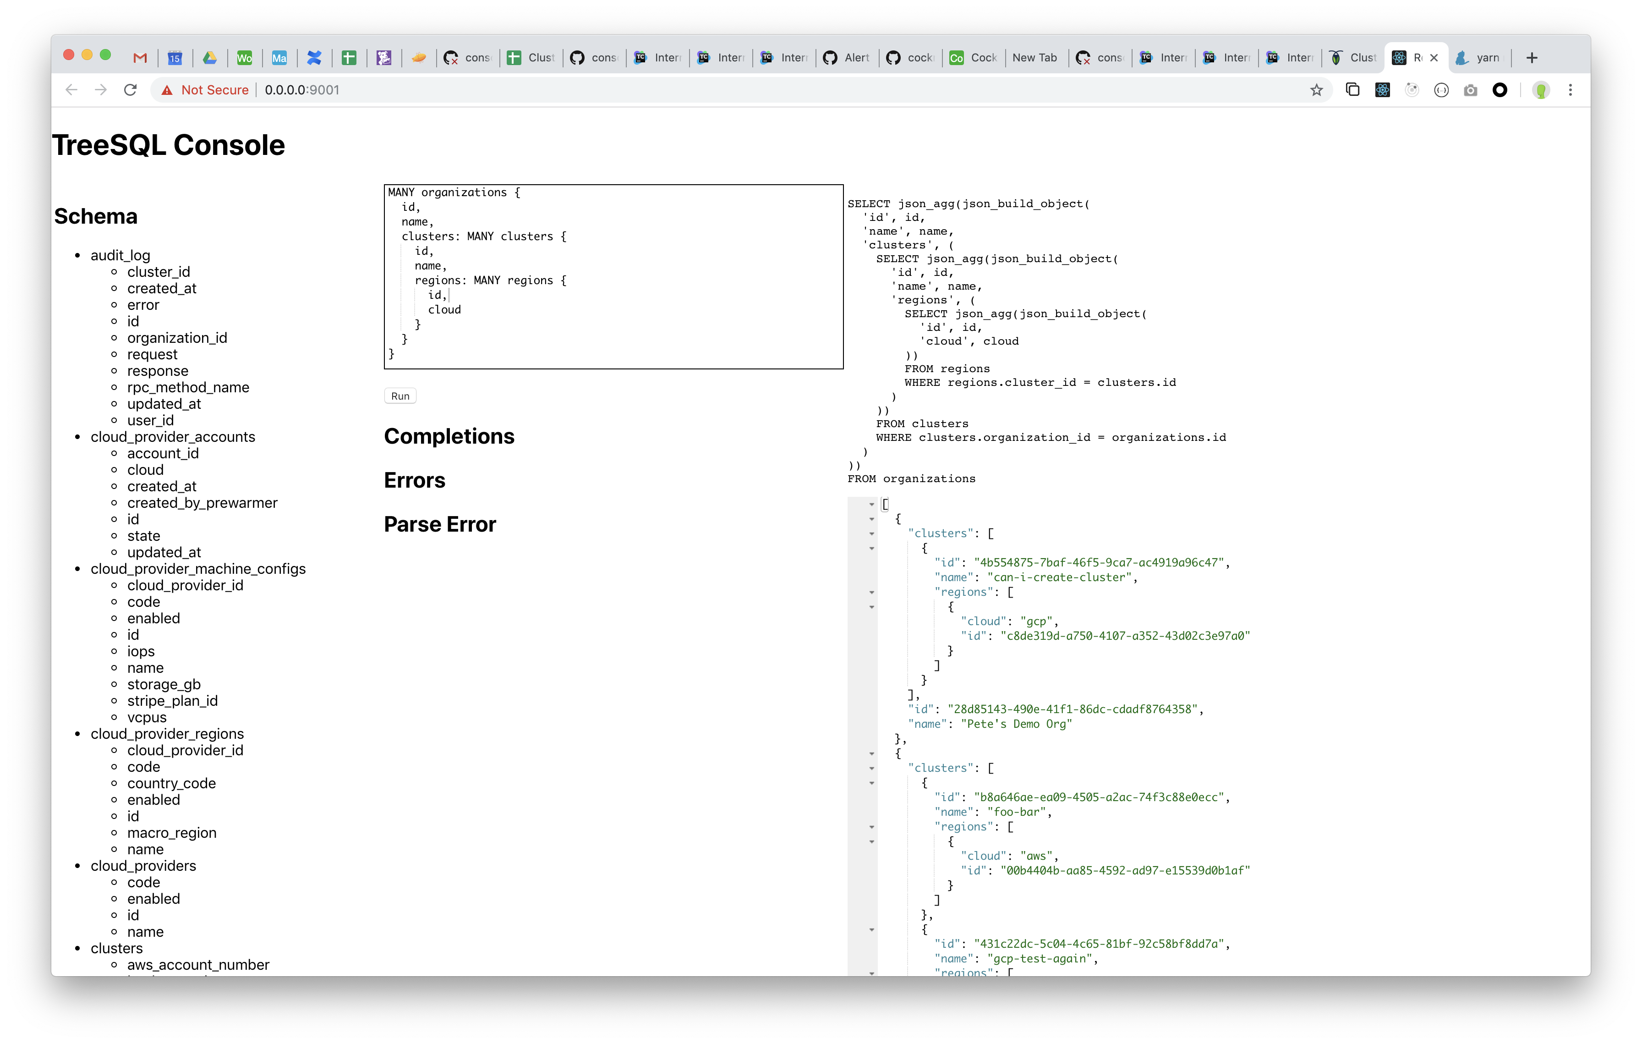The image size is (1642, 1044).
Task: Switch to the New Tab tab
Action: (x=1034, y=58)
